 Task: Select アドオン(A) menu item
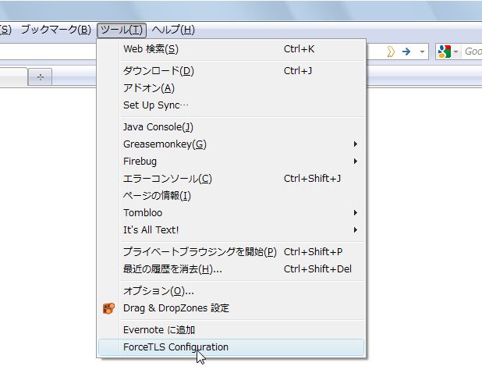[x=232, y=88]
